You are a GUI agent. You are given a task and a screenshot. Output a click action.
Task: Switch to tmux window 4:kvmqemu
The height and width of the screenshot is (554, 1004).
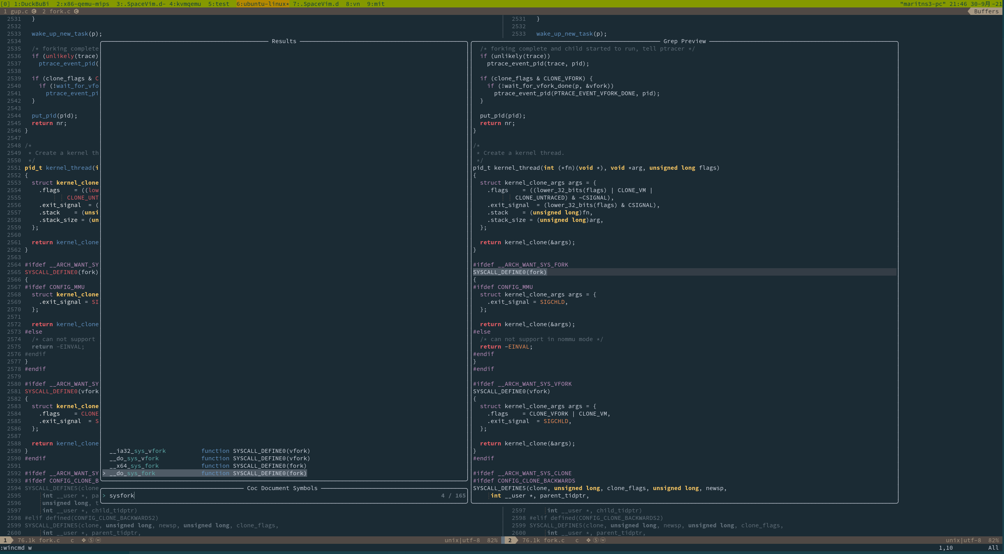point(185,4)
